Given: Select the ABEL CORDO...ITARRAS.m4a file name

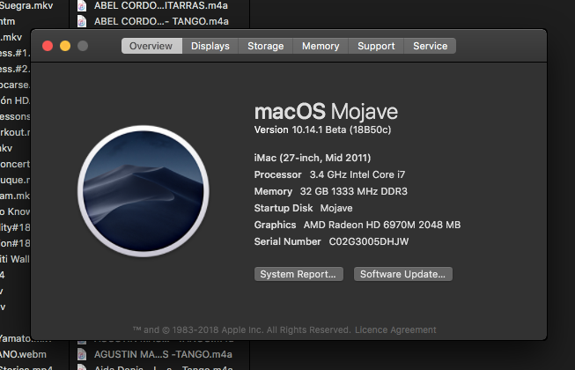Looking at the screenshot, I should [160, 5].
